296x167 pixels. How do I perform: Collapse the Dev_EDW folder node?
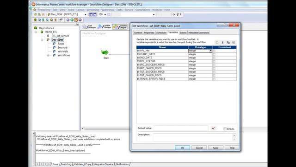(x=42, y=40)
